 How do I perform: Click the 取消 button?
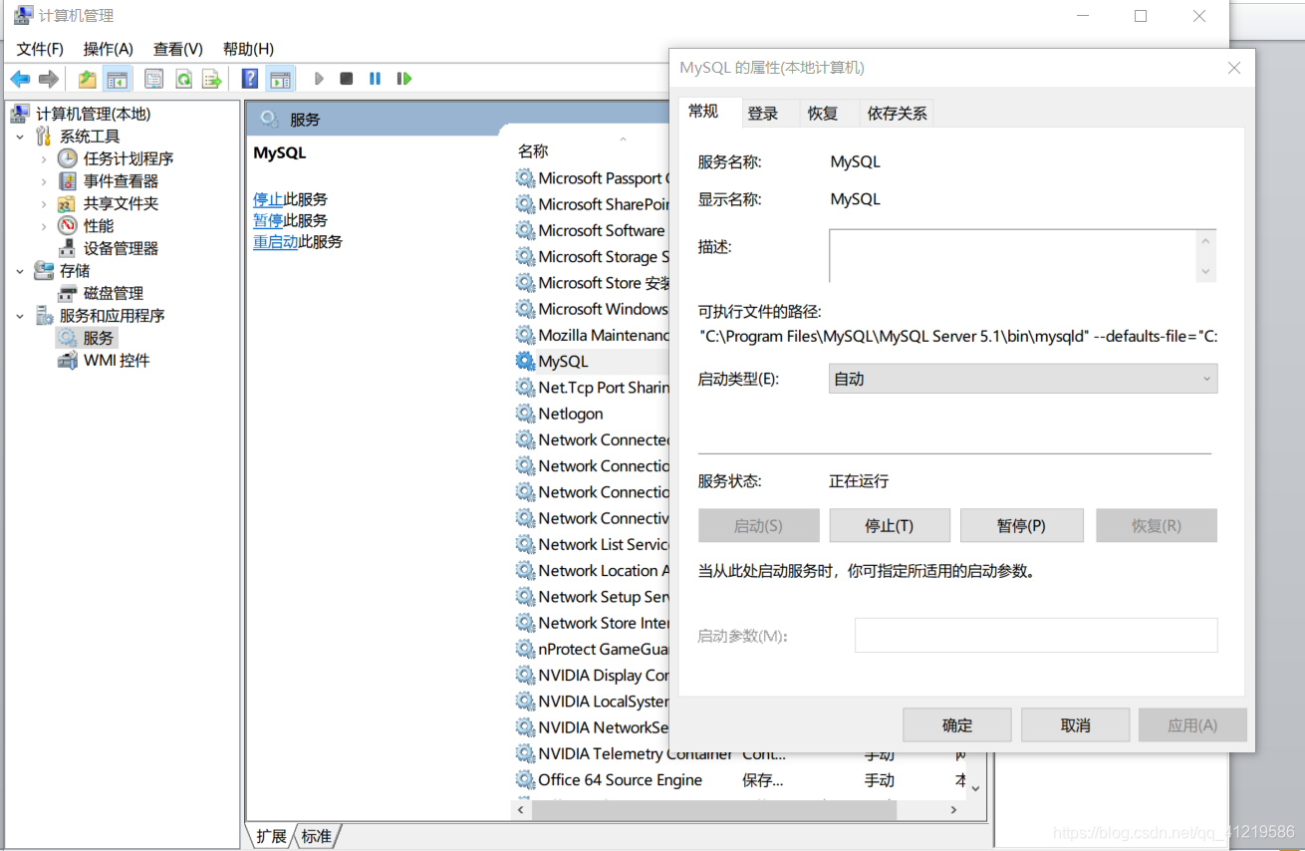pyautogui.click(x=1076, y=725)
